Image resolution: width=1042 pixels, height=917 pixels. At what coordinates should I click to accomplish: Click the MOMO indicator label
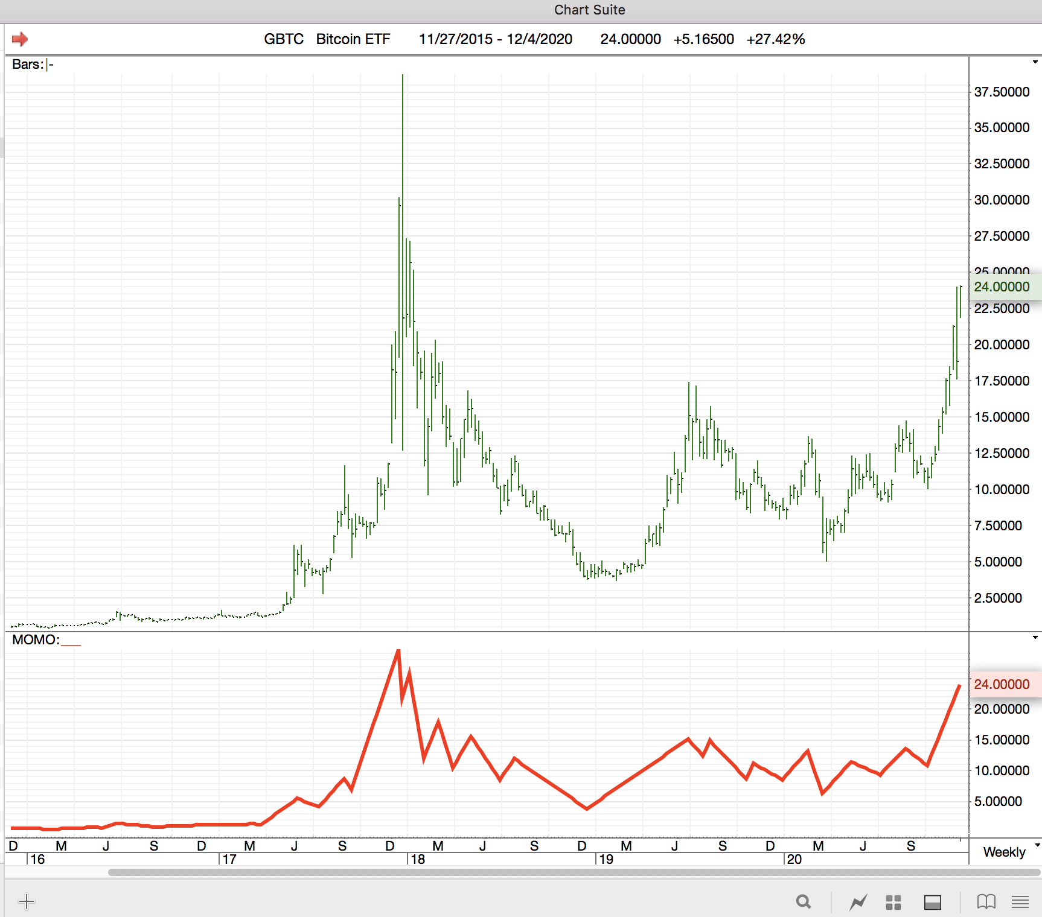(x=35, y=640)
